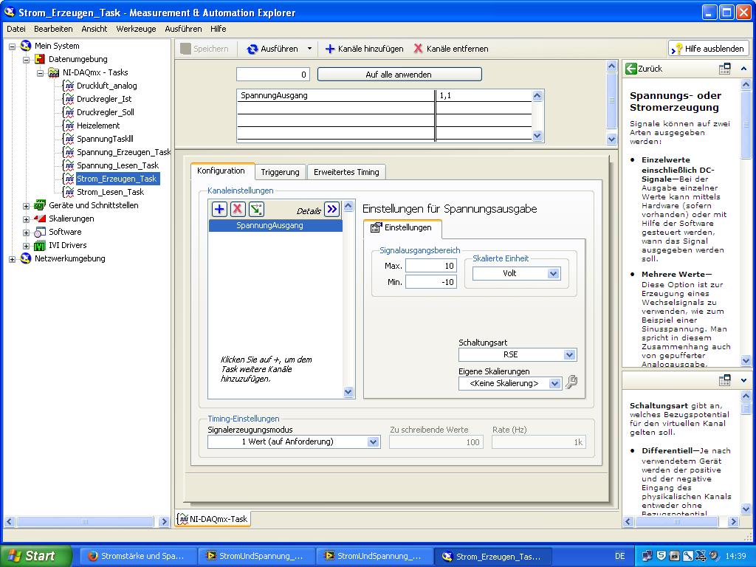This screenshot has width=756, height=567.
Task: Click Hilfe ausblenden button
Action: pos(708,49)
